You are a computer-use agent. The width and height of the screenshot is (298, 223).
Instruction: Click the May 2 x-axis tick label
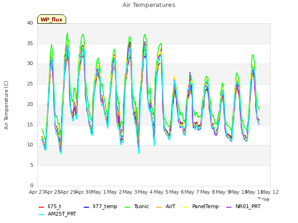[115, 192]
